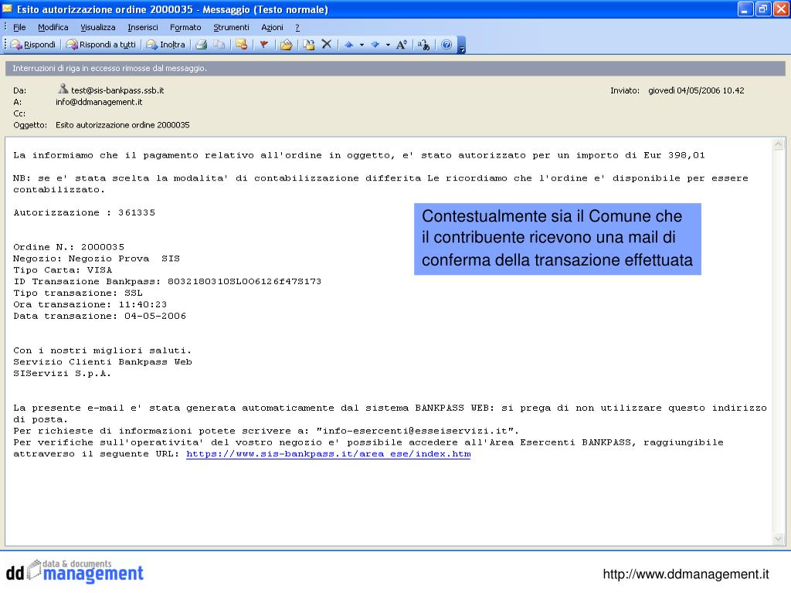Click the Tipo transazione: SSL line
The image size is (791, 593).
pyautogui.click(x=78, y=293)
